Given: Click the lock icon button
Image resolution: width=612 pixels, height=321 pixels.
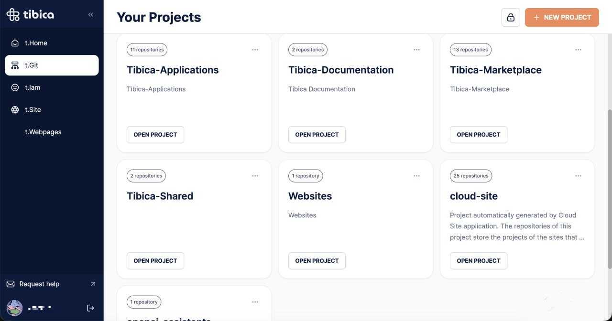Looking at the screenshot, I should point(511,17).
